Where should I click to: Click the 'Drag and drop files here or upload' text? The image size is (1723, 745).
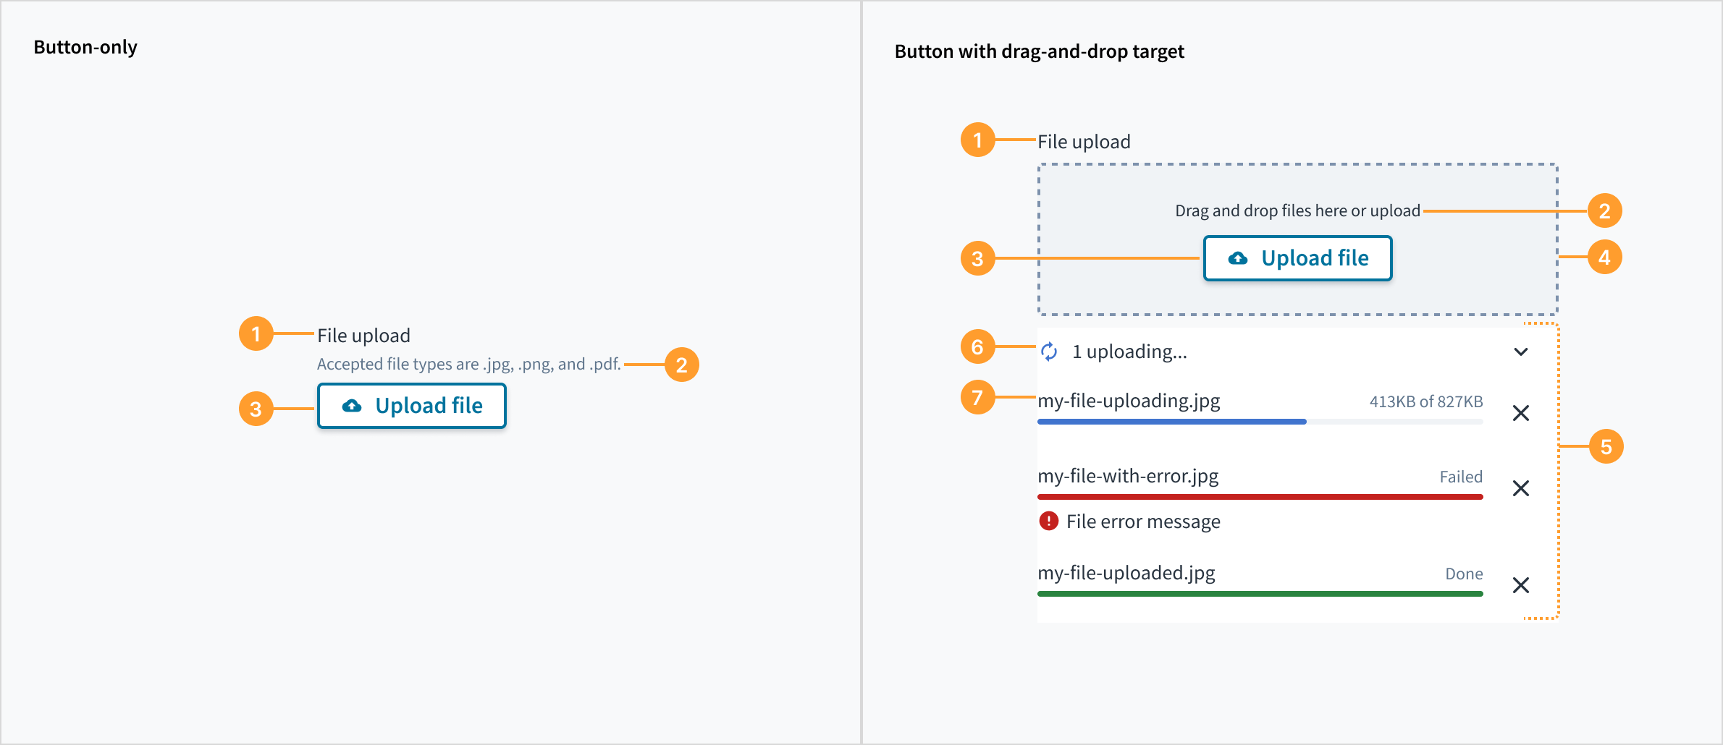click(x=1297, y=210)
